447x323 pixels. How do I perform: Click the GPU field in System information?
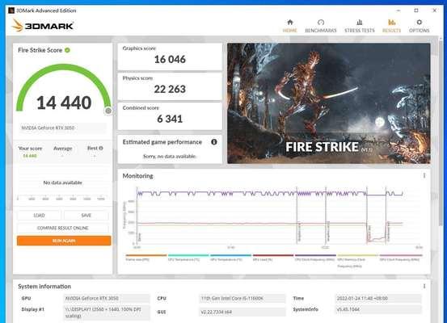(106, 298)
